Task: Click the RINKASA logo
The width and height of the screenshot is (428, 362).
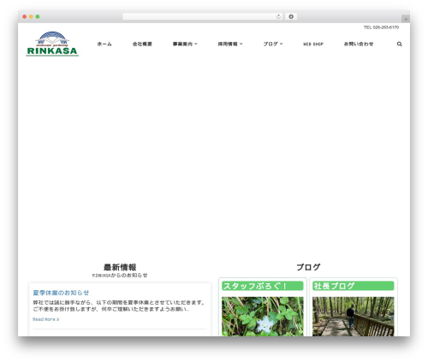Action: click(52, 44)
